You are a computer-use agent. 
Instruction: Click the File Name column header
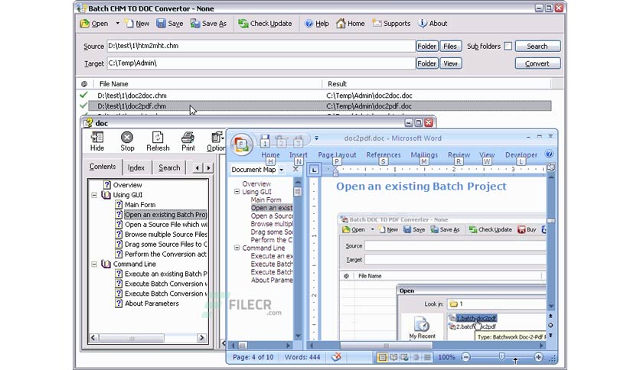tap(113, 84)
